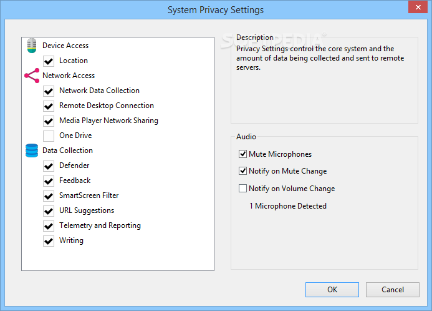
Task: Toggle SmartScreen Filter checkbox
Action: [49, 196]
